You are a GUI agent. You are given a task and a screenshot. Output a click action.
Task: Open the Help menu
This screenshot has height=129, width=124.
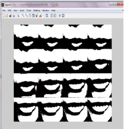point(53,10)
